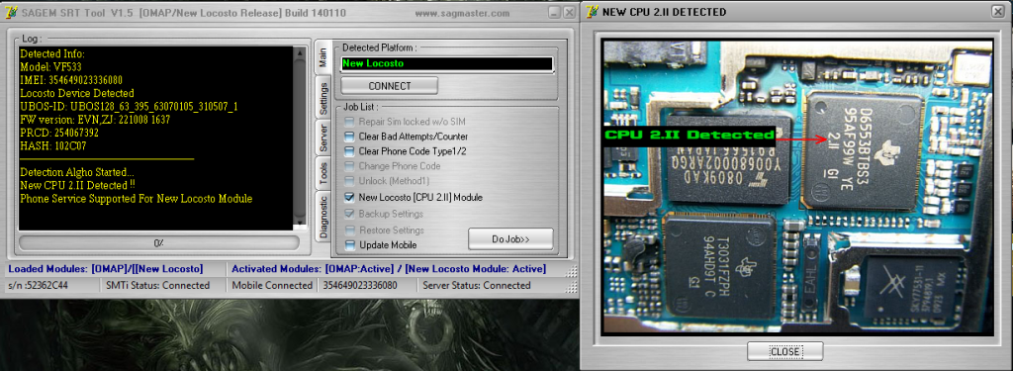
Task: Close CPU detected window via title bar X
Action: (998, 12)
